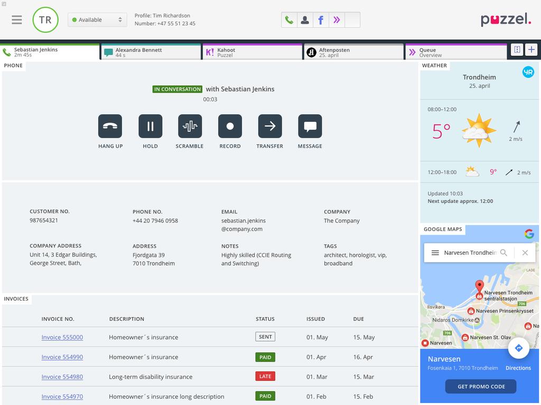Click the DESCRIPTION column header
Image resolution: width=541 pixels, height=405 pixels.
pyautogui.click(x=127, y=319)
